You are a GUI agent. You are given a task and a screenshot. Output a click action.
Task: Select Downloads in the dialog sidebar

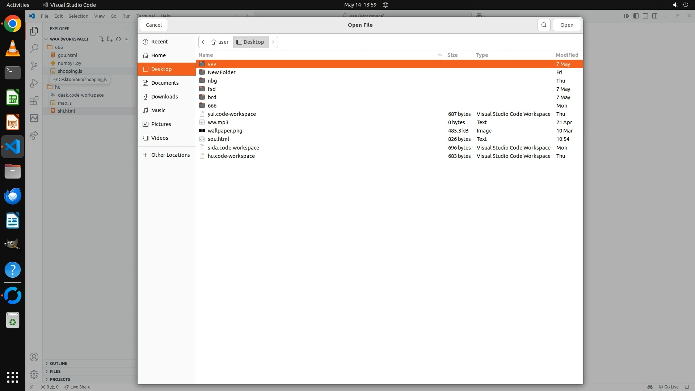164,97
